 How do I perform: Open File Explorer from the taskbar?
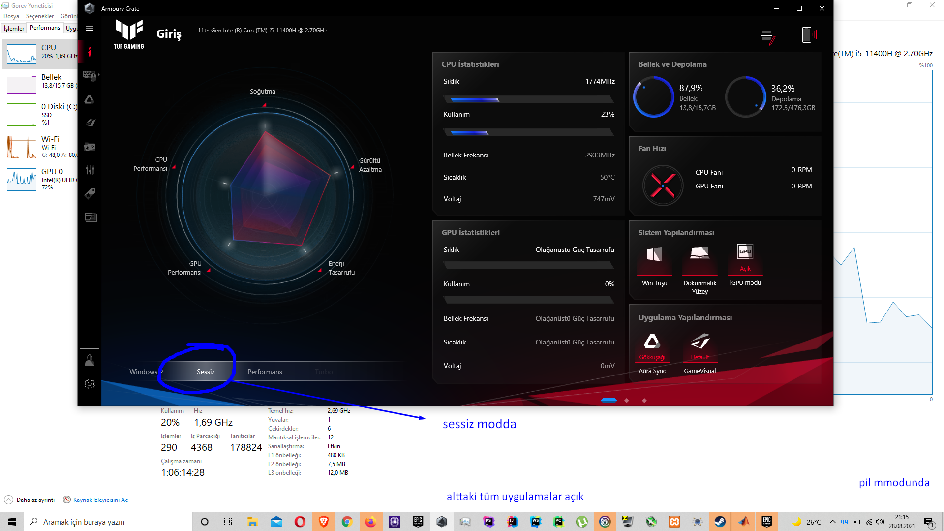(252, 522)
